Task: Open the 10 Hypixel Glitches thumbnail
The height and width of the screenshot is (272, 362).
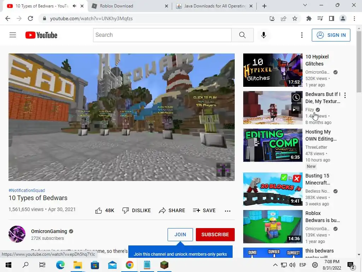Action: [x=273, y=70]
